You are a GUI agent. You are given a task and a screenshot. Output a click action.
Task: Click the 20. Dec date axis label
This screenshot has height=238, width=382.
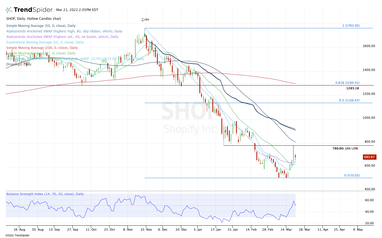[x=181, y=229]
